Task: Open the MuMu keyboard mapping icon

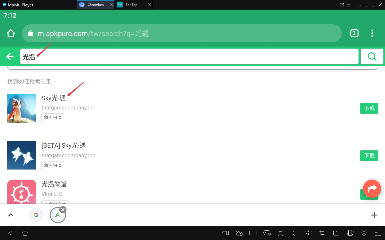Action: [253, 233]
